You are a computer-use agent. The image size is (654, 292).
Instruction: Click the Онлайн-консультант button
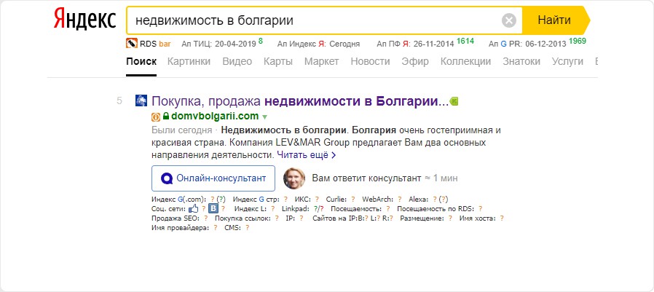click(x=213, y=178)
